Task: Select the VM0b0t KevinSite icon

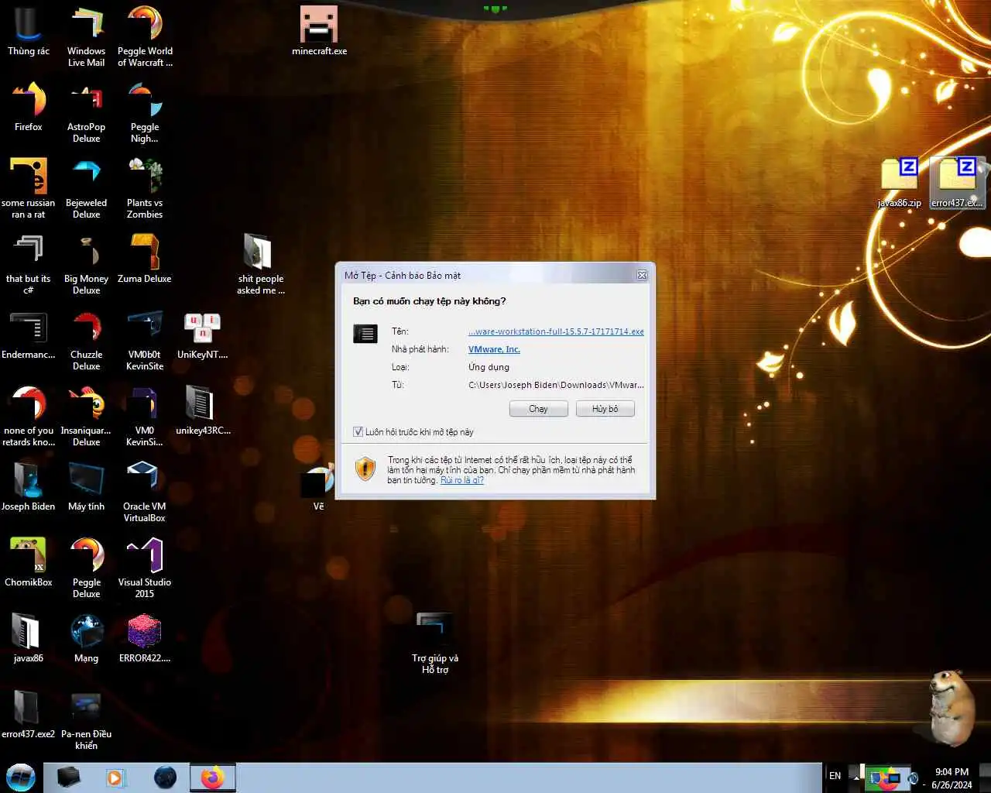Action: coord(145,340)
